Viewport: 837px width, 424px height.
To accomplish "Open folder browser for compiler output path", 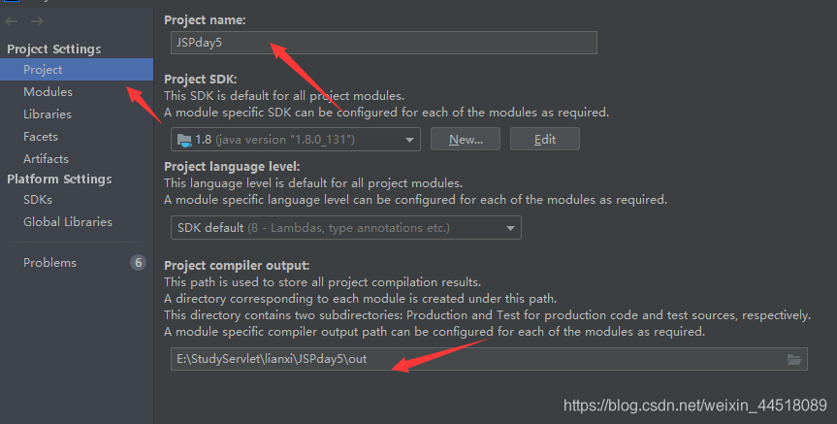I will point(794,359).
